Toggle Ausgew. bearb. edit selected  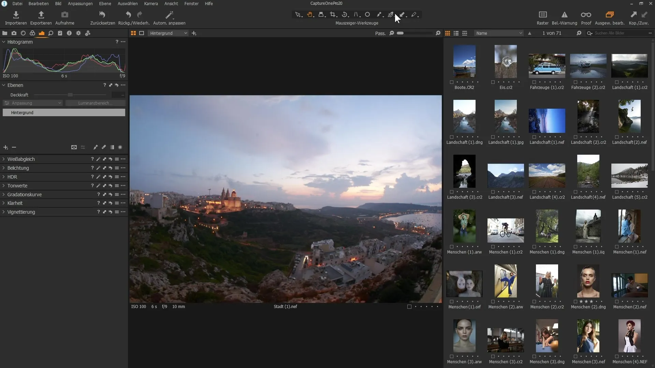point(610,18)
